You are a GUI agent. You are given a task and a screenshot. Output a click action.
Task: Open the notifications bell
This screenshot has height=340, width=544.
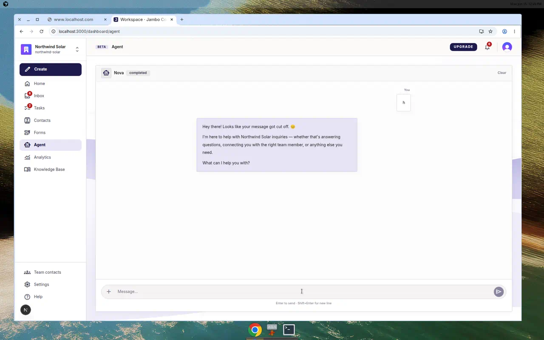tap(487, 47)
